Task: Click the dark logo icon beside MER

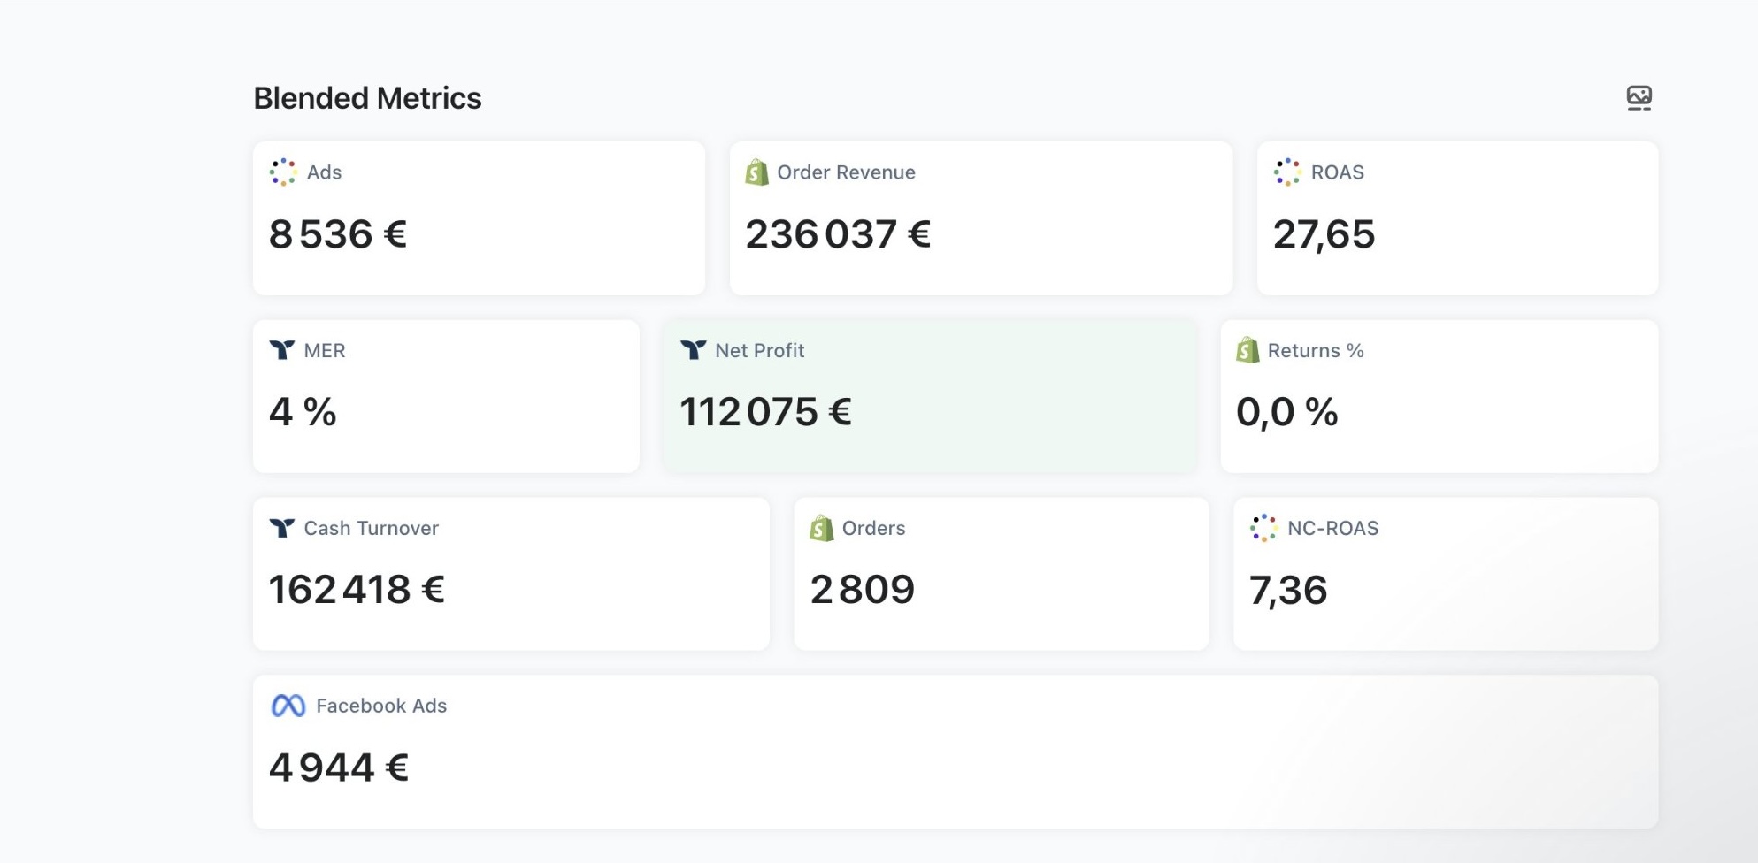Action: (281, 350)
